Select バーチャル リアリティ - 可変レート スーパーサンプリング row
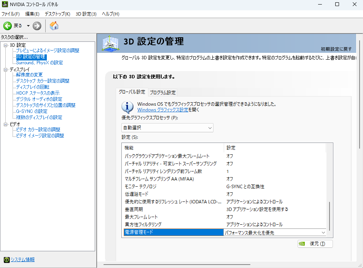 pos(224,164)
